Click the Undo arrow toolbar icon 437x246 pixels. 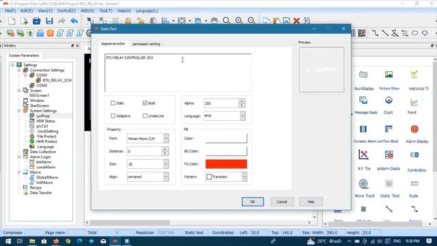(74, 21)
